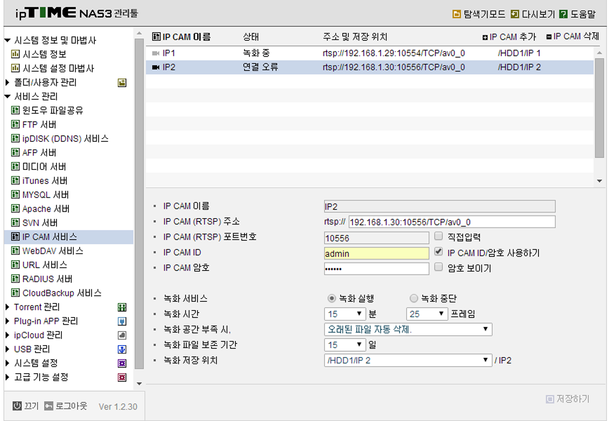This screenshot has width=609, height=421.
Task: Click the icon next to 윈도우 파일공유
Action: pyautogui.click(x=15, y=110)
